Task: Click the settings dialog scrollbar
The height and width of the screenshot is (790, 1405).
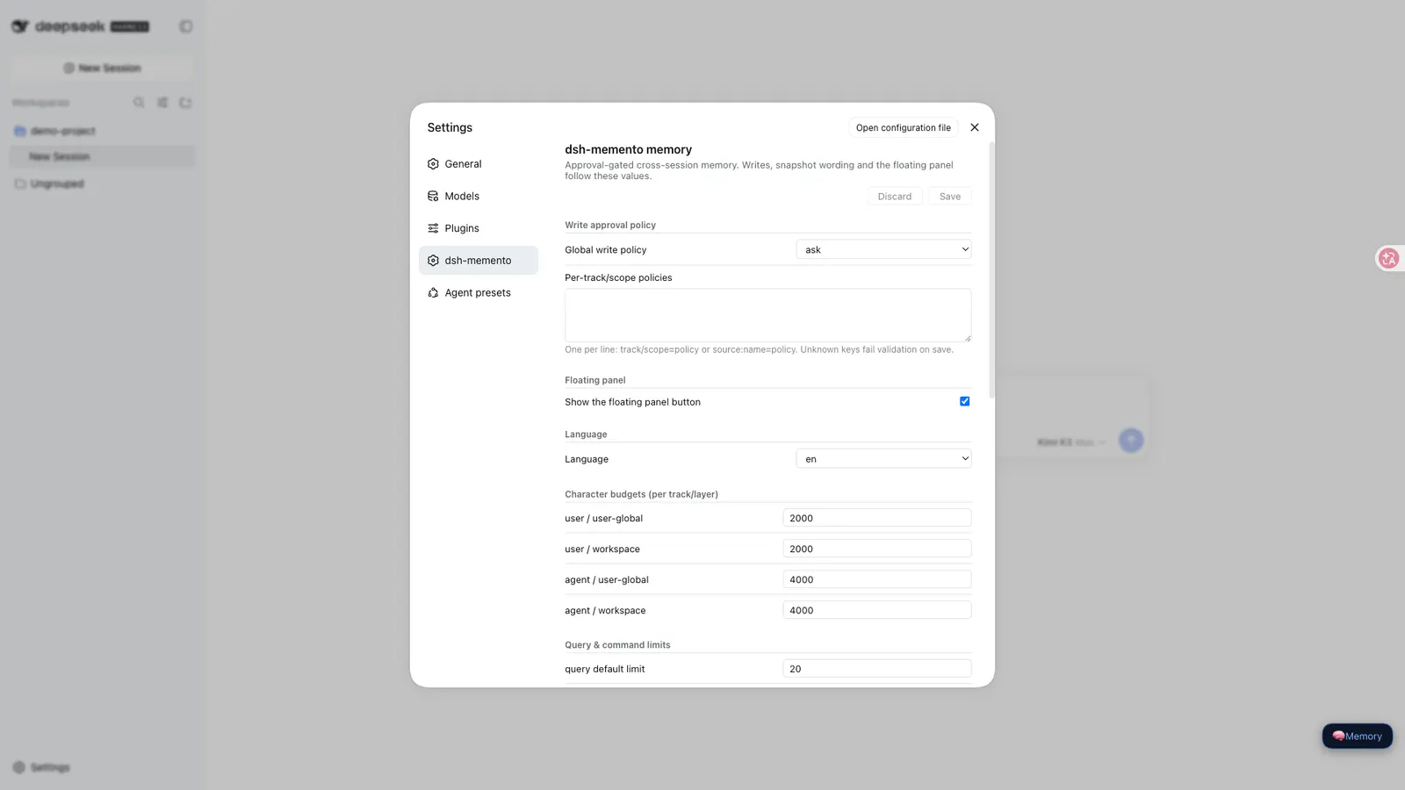Action: 992,269
